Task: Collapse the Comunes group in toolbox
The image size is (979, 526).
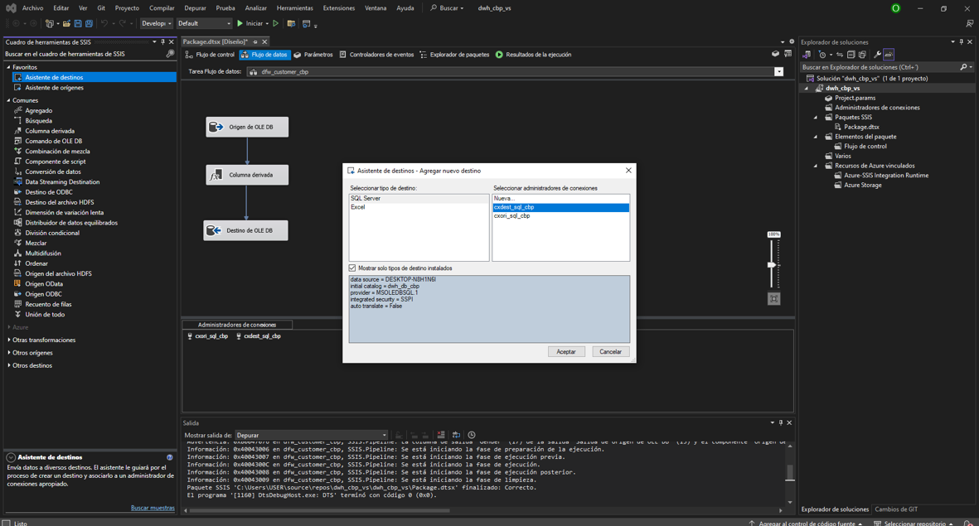Action: click(9, 100)
